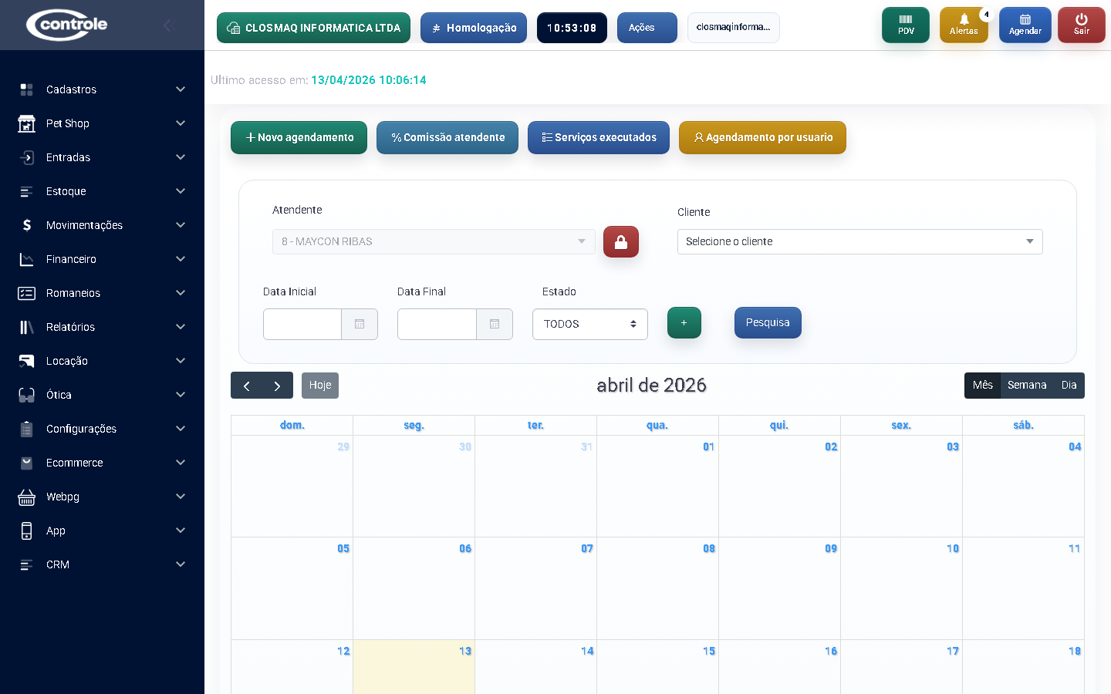
Task: Select the Mês calendar view
Action: click(982, 386)
